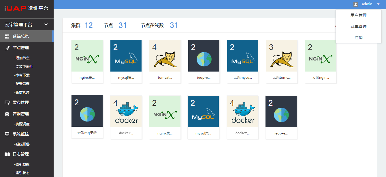
Task: Navigate to 集群管理 in the sidebar
Action: point(22,93)
